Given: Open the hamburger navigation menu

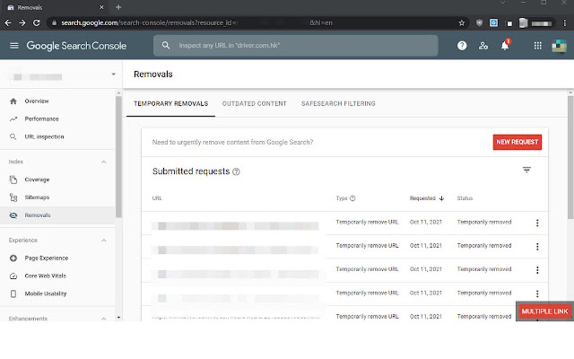Looking at the screenshot, I should point(14,46).
